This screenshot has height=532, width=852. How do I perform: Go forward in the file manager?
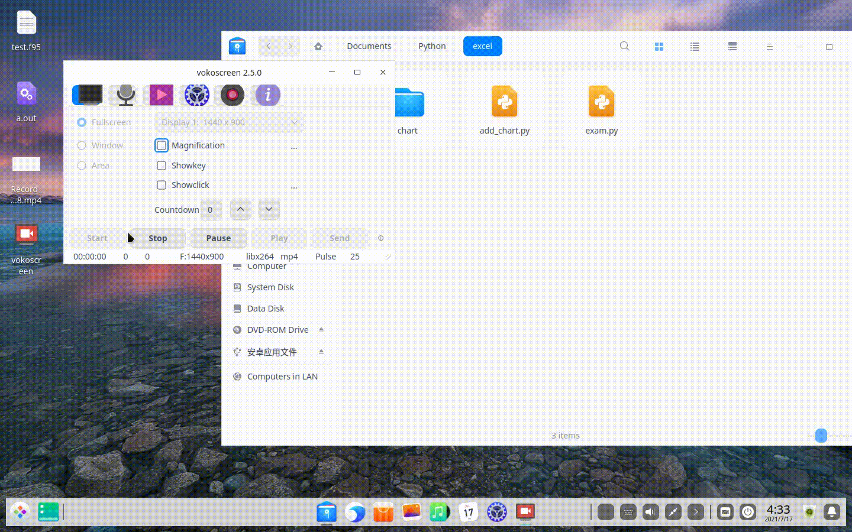[x=290, y=46]
